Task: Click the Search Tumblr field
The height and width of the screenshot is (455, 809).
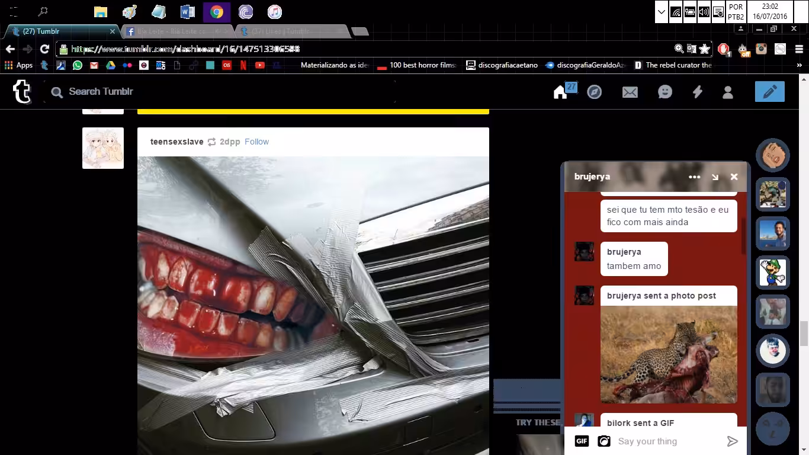Action: coord(219,91)
